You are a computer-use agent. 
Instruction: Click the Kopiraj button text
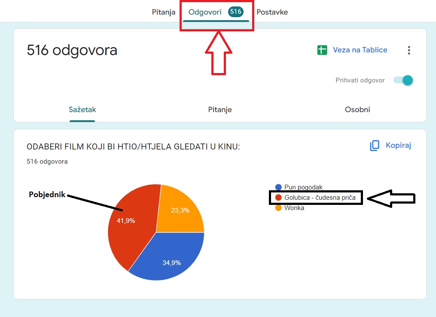click(x=398, y=145)
